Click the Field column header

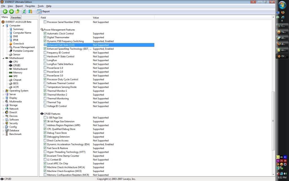[65, 18]
